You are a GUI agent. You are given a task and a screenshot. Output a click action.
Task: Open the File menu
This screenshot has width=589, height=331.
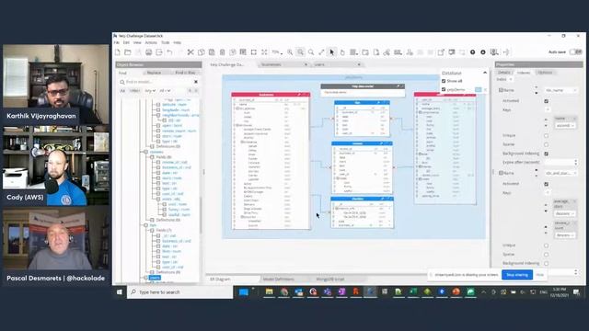pos(117,43)
